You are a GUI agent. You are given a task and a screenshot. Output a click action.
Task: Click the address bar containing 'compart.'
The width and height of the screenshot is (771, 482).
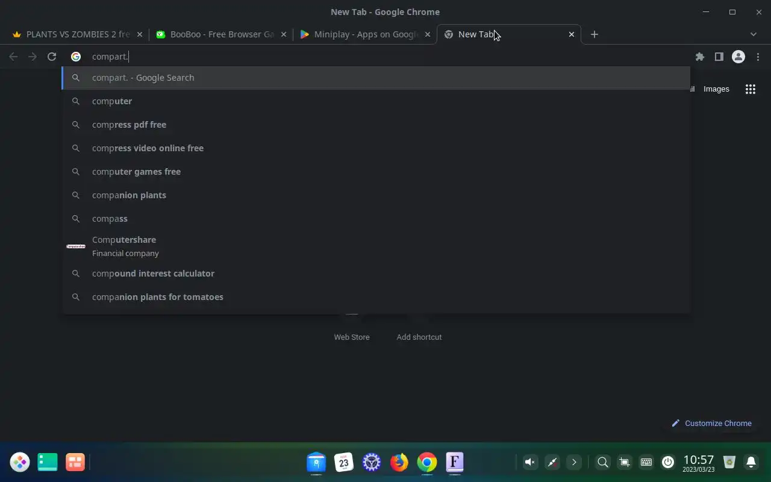376,57
